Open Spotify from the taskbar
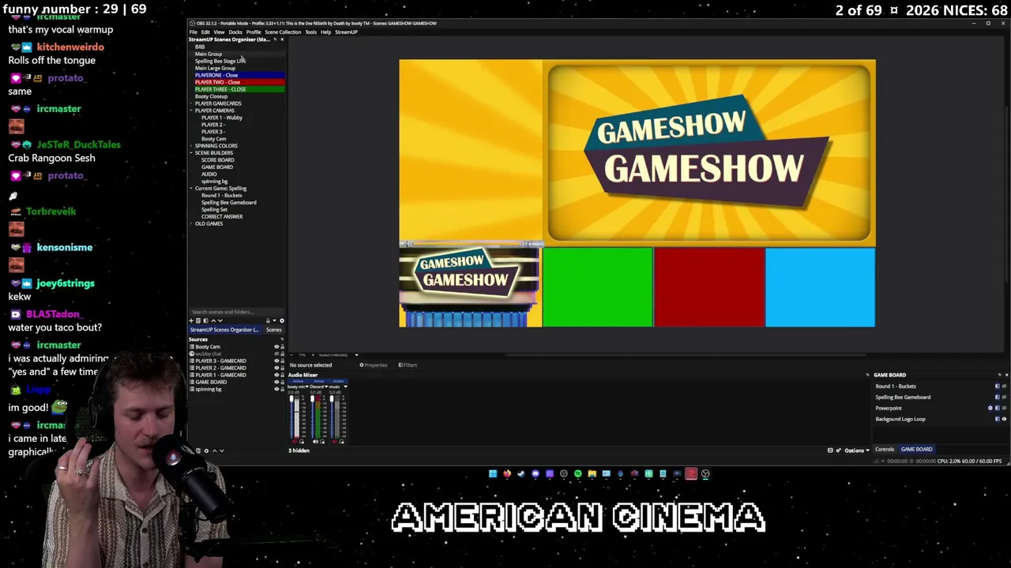The height and width of the screenshot is (568, 1011). pos(578,474)
